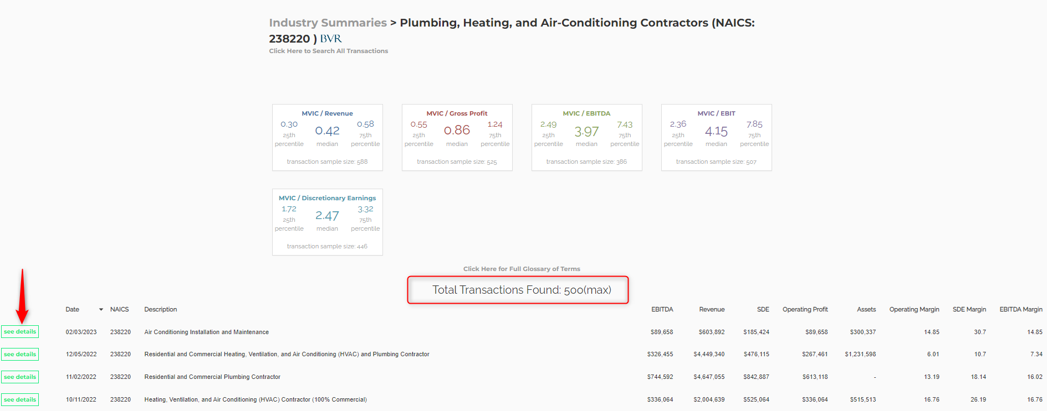
Task: Open the Full Glossary of Terms link
Action: 521,269
